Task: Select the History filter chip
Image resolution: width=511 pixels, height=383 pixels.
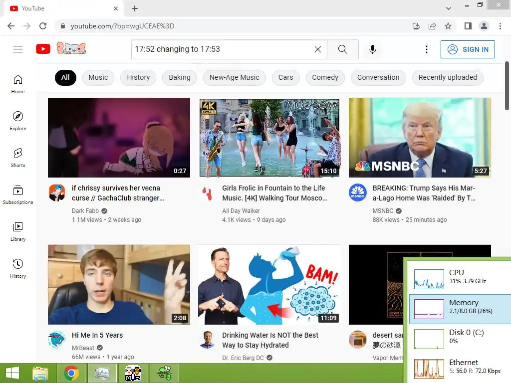Action: (x=138, y=77)
